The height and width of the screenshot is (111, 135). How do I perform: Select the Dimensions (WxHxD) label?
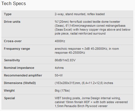(x=20, y=83)
